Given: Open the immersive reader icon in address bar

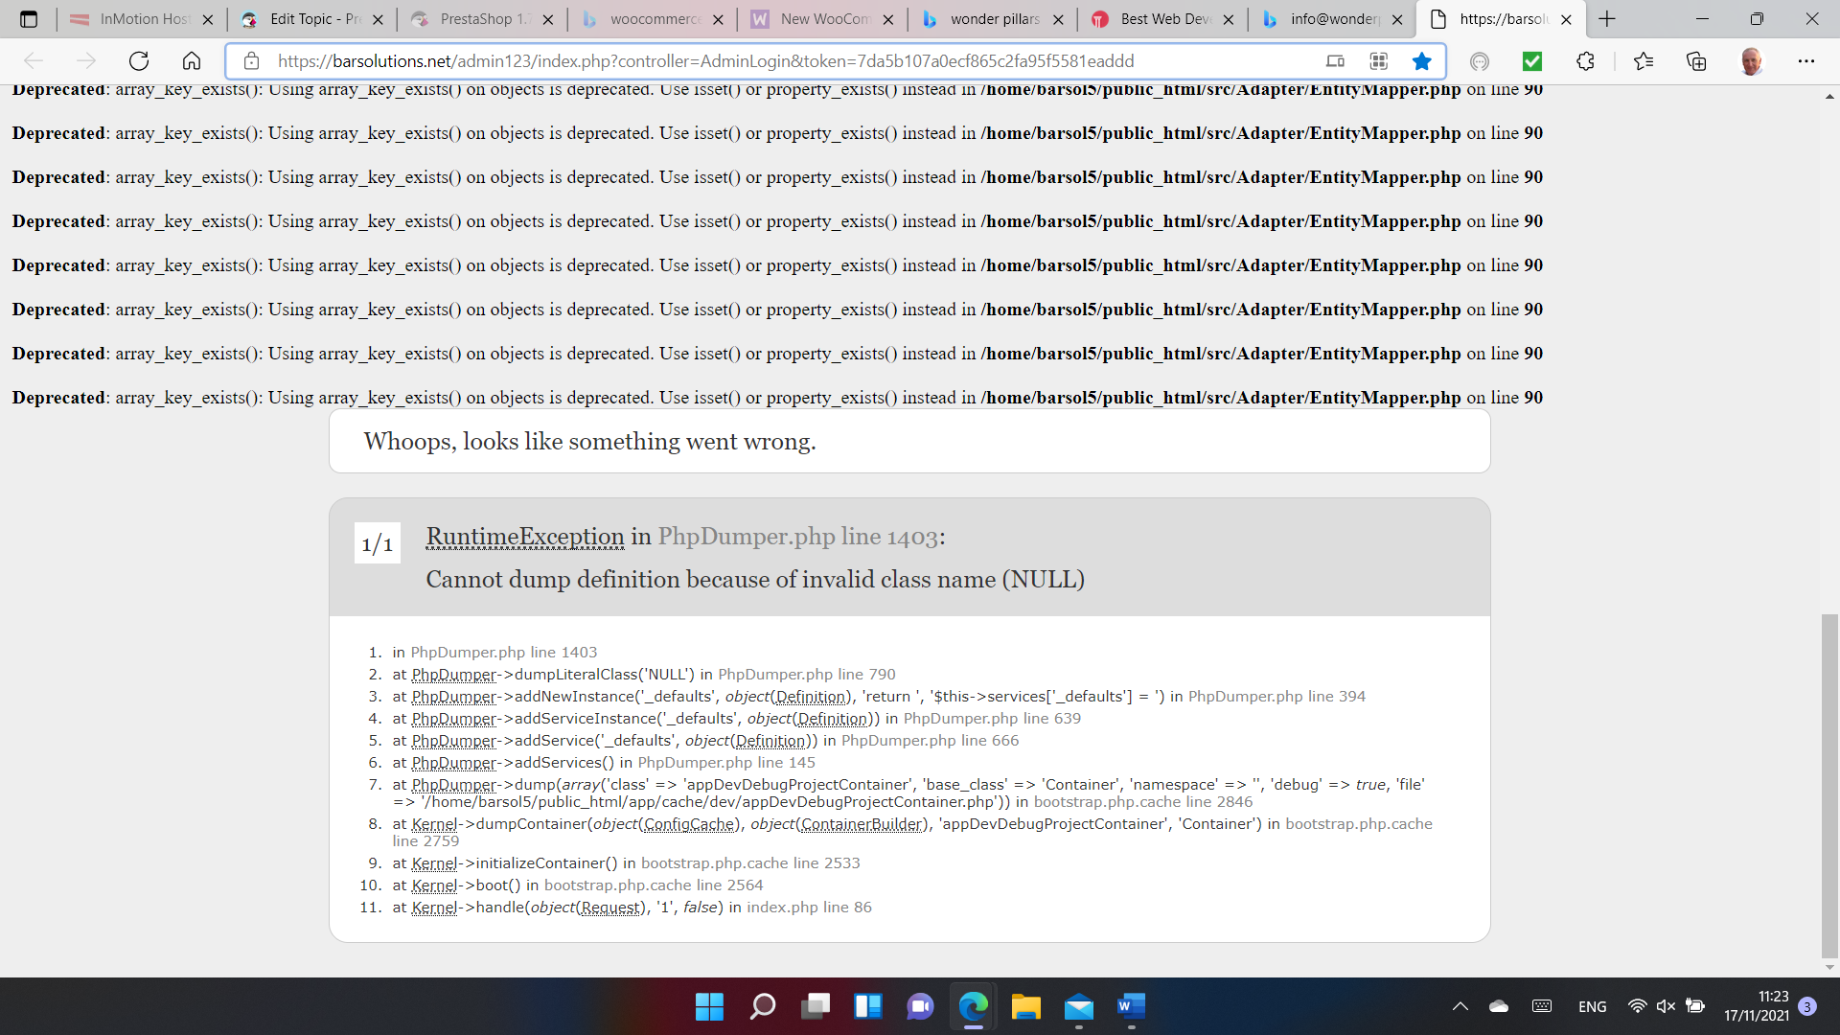Looking at the screenshot, I should 1335,61.
